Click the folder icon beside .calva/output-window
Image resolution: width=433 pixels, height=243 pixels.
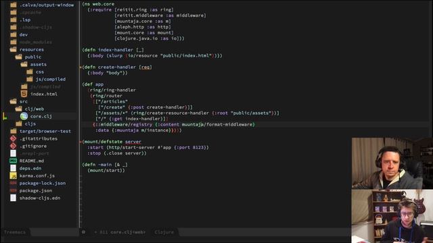tap(14, 5)
